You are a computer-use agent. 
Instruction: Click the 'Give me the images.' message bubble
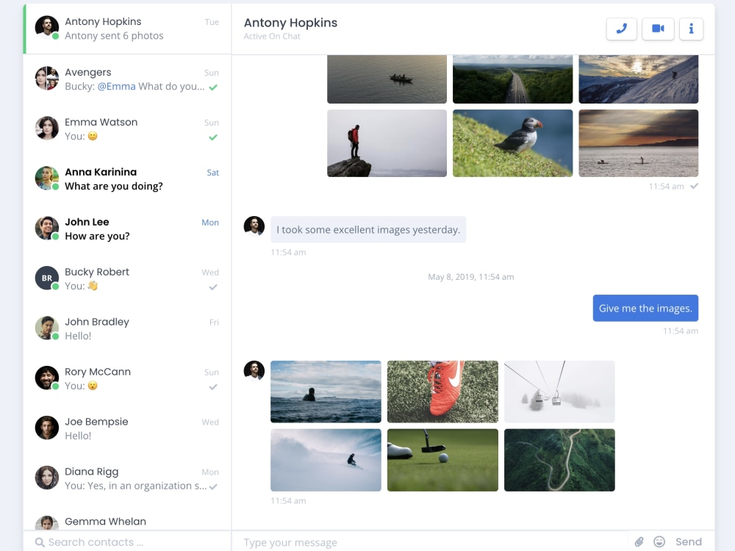pyautogui.click(x=645, y=308)
